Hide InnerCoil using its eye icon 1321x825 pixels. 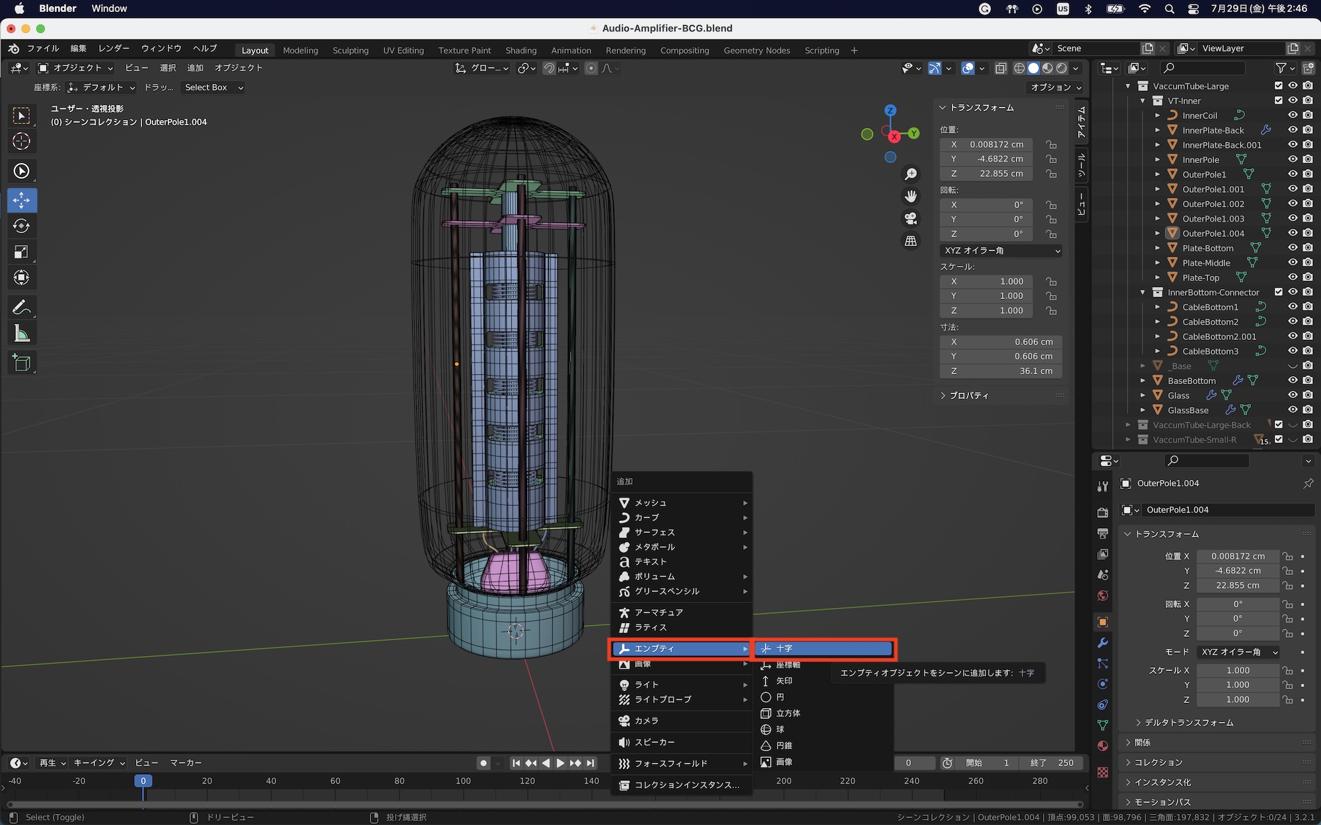(x=1293, y=115)
